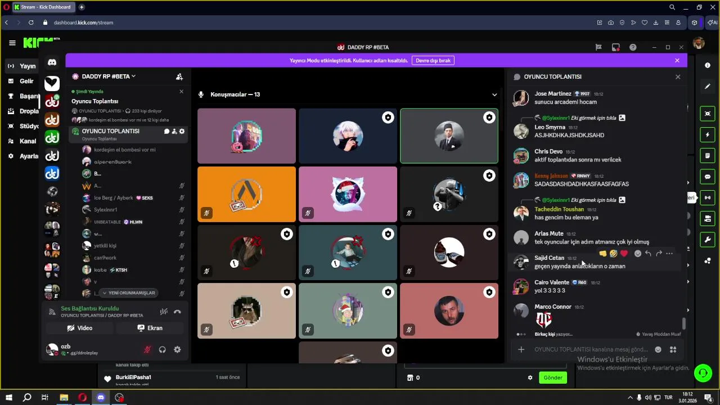
Task: Close the OYUNCU TOPLANTISI chat panel
Action: pyautogui.click(x=678, y=76)
